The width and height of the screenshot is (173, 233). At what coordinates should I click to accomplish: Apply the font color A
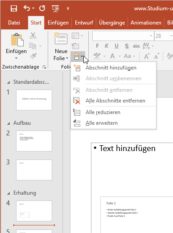[x=112, y=56]
